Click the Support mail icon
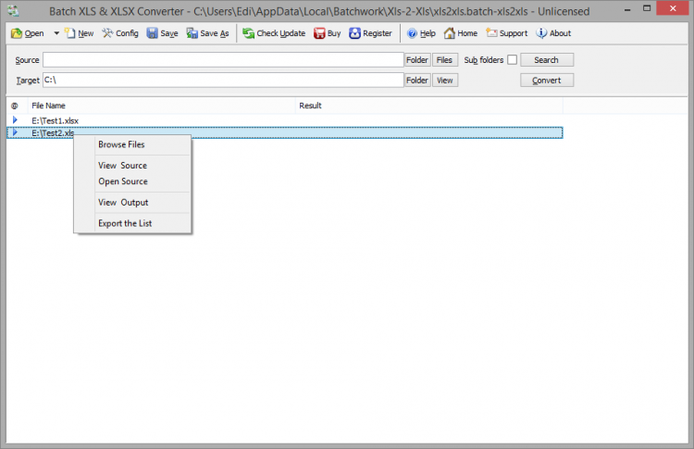694x449 pixels. [491, 33]
